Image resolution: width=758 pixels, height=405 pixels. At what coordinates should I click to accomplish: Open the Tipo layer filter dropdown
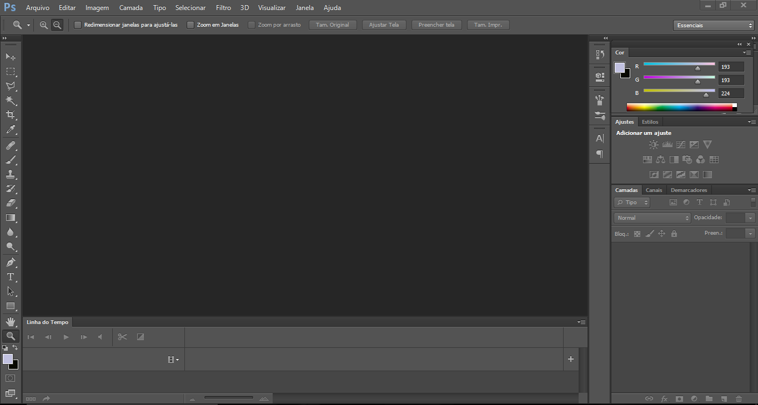632,202
